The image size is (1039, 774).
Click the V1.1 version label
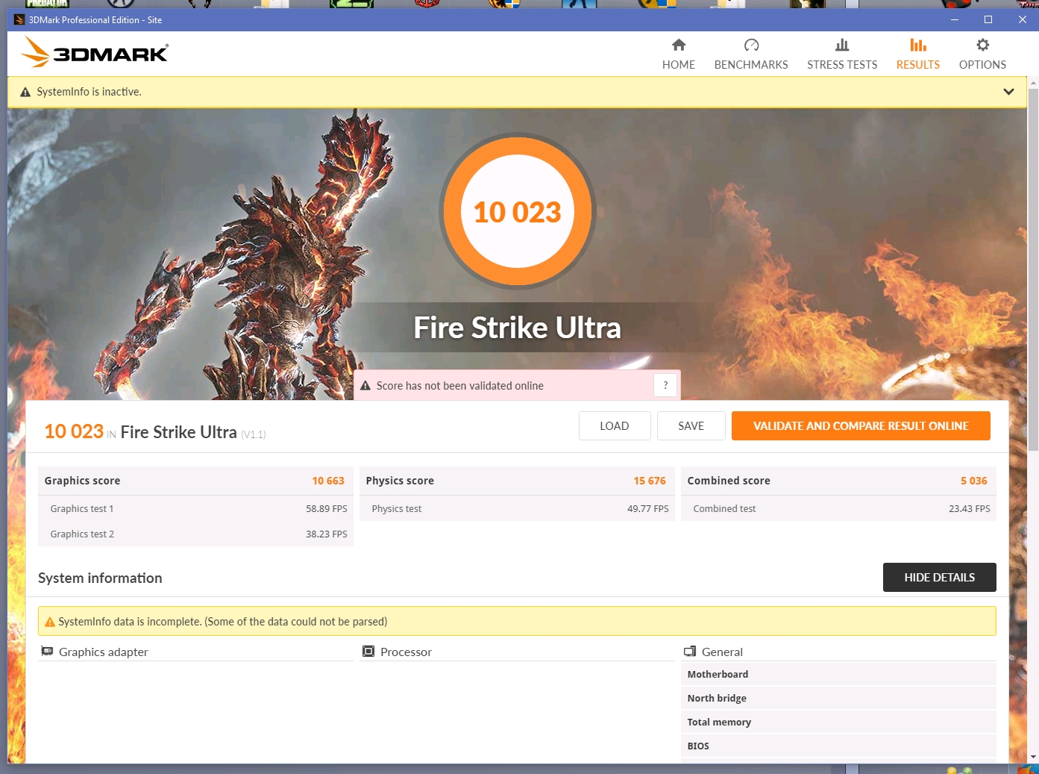tap(254, 434)
